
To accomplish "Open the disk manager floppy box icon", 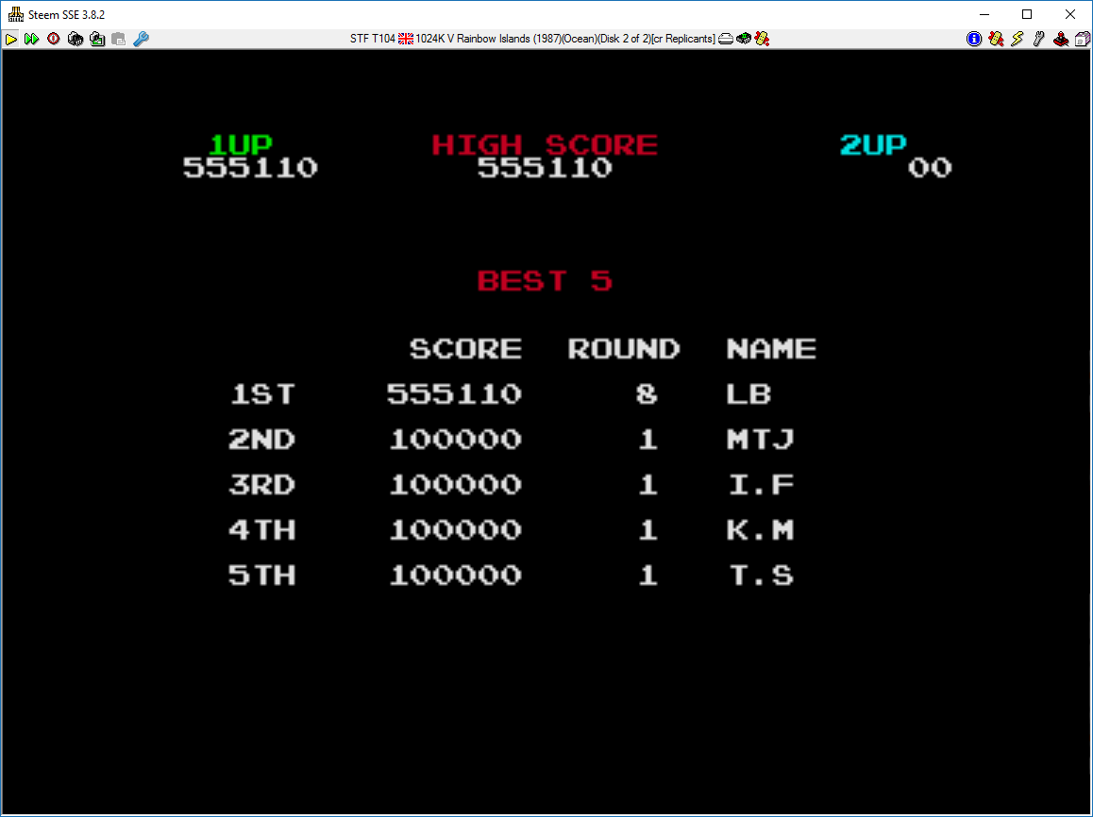I will pyautogui.click(x=1082, y=39).
